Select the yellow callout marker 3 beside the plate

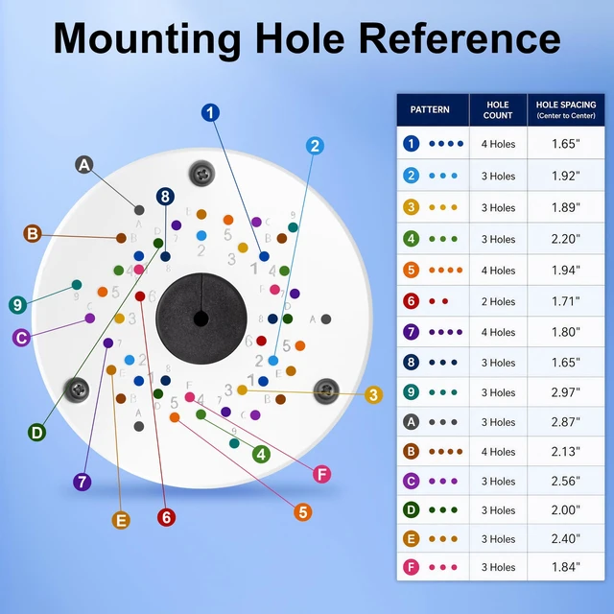click(373, 394)
